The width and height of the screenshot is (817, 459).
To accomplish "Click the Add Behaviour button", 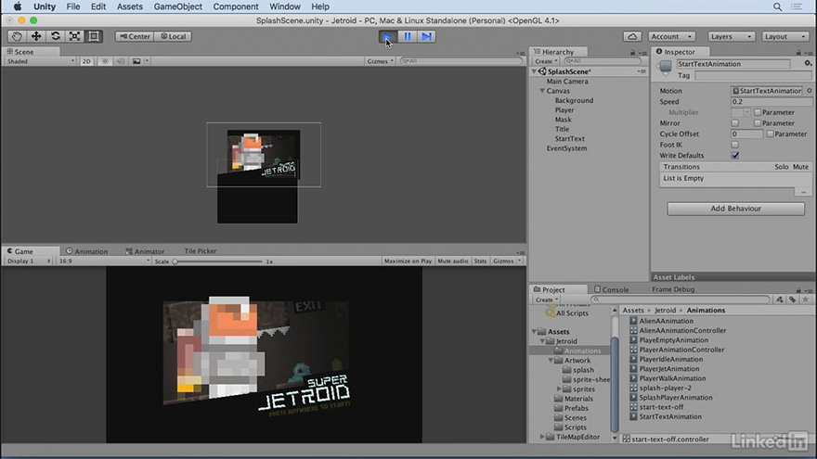I will point(735,208).
